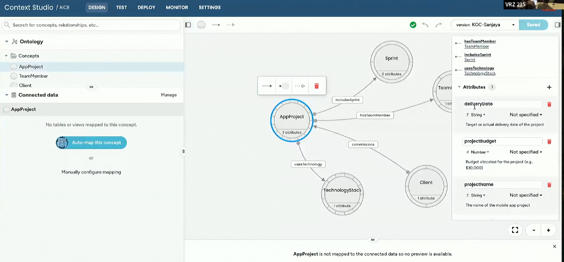564x262 pixels.
Task: Toggle the left sidebar panel icon
Action: tap(188, 25)
